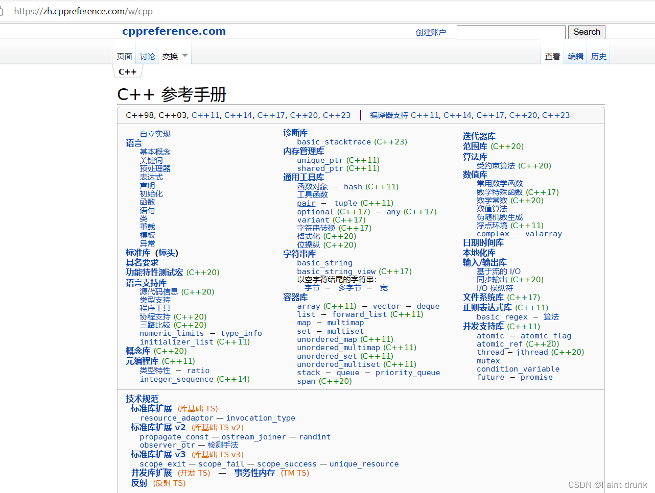Switch to the 讨论 tab
Screen dimensions: 655x493
[x=147, y=56]
